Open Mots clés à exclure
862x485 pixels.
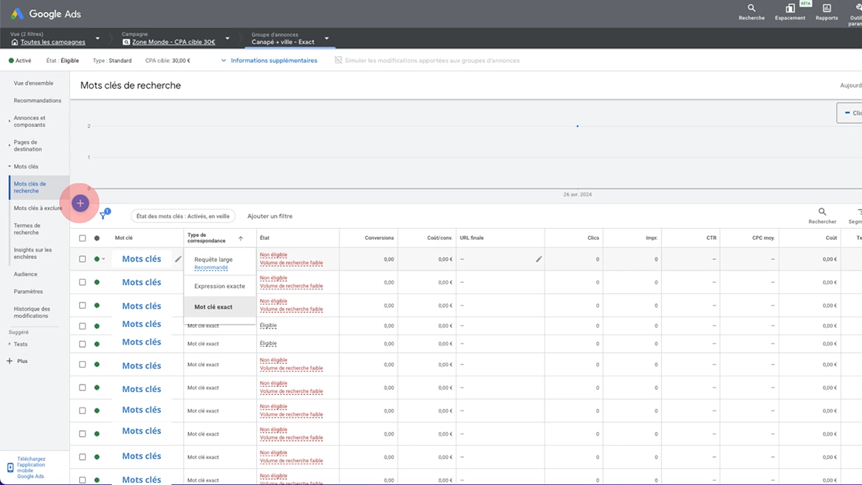point(38,208)
